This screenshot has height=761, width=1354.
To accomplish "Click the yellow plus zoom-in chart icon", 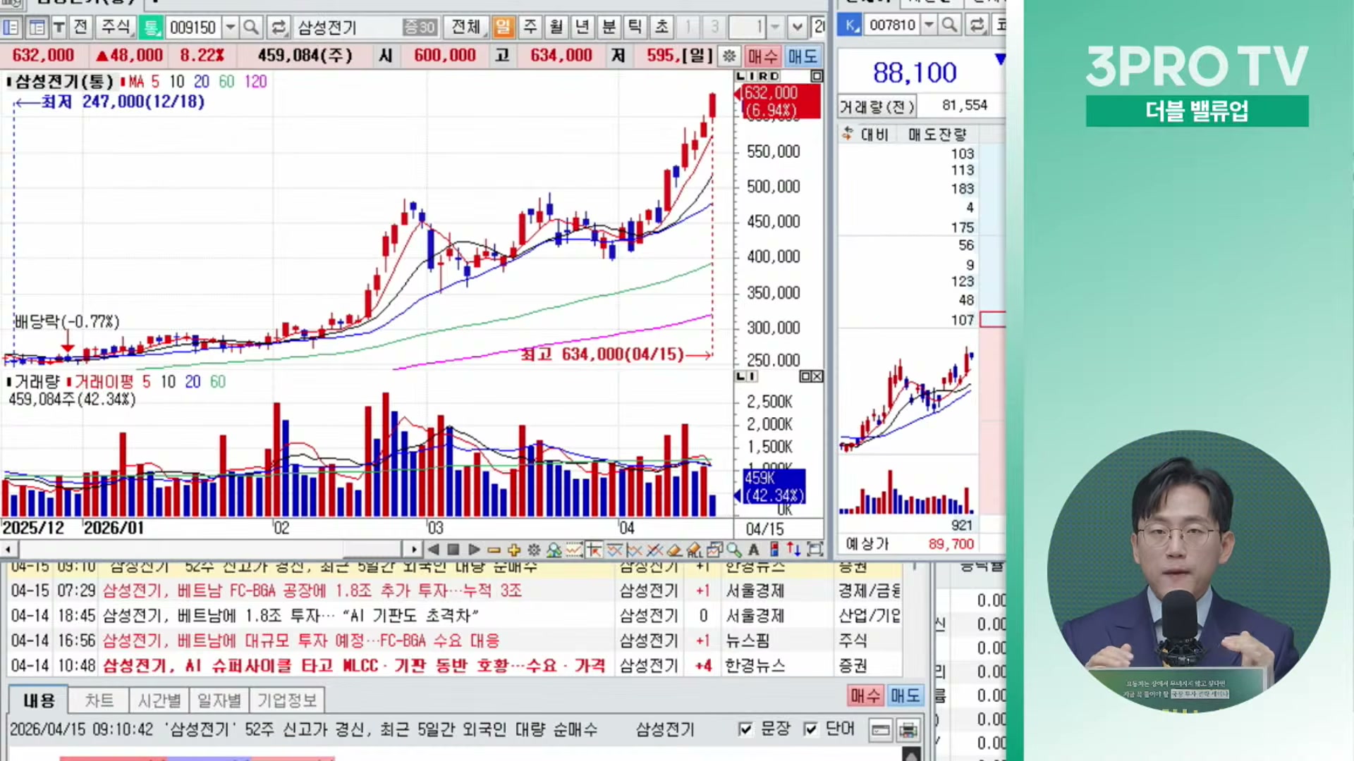I will click(513, 550).
